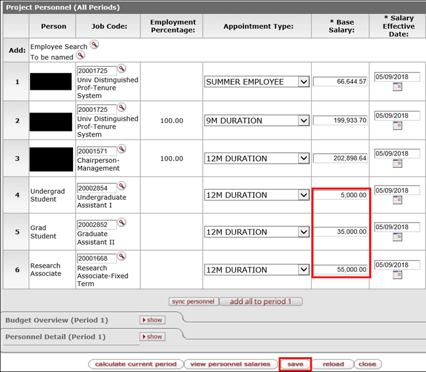Open 9M DURATION appointment type dropdown
This screenshot has width=426, height=372.
coord(257,121)
